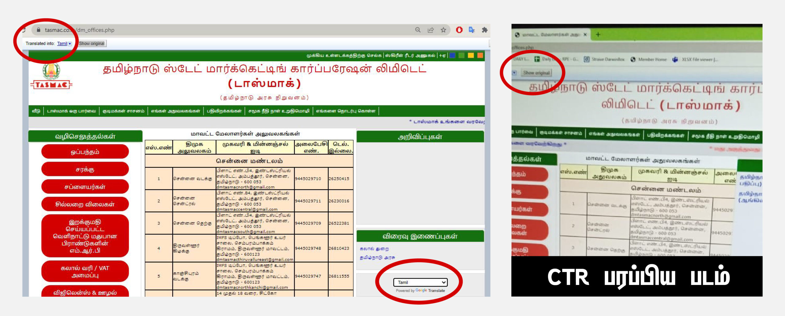Close the browser tab in the CTR photo
The height and width of the screenshot is (316, 785).
pos(585,35)
